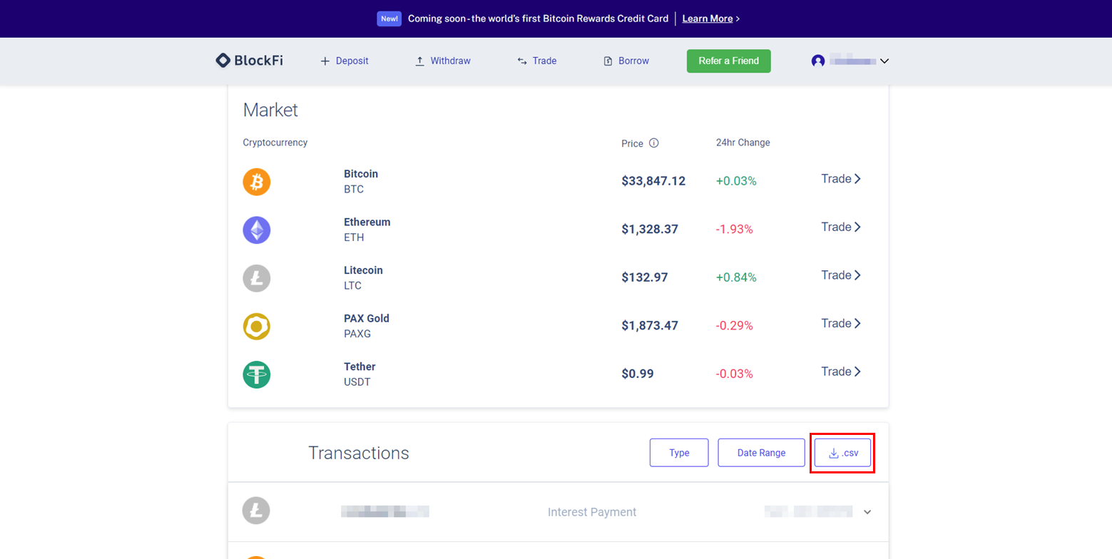Click the Ethereum coin icon
The image size is (1112, 559).
click(257, 230)
